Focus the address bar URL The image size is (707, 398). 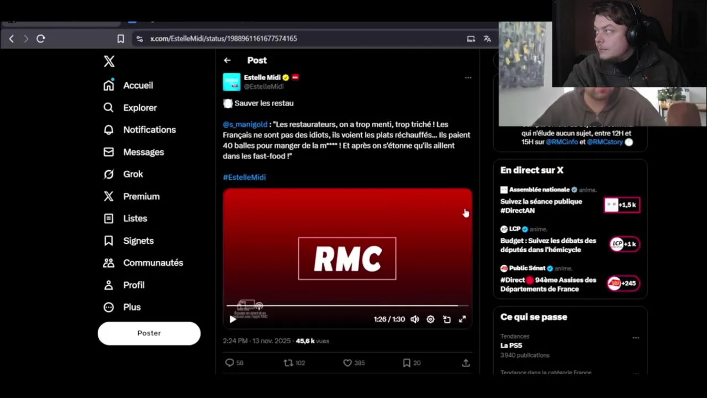224,39
